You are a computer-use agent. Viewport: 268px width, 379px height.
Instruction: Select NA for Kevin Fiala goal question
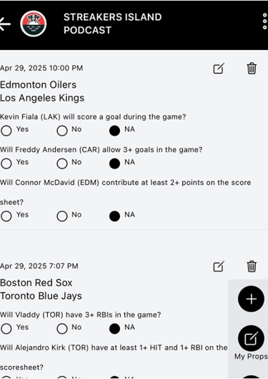(x=114, y=131)
